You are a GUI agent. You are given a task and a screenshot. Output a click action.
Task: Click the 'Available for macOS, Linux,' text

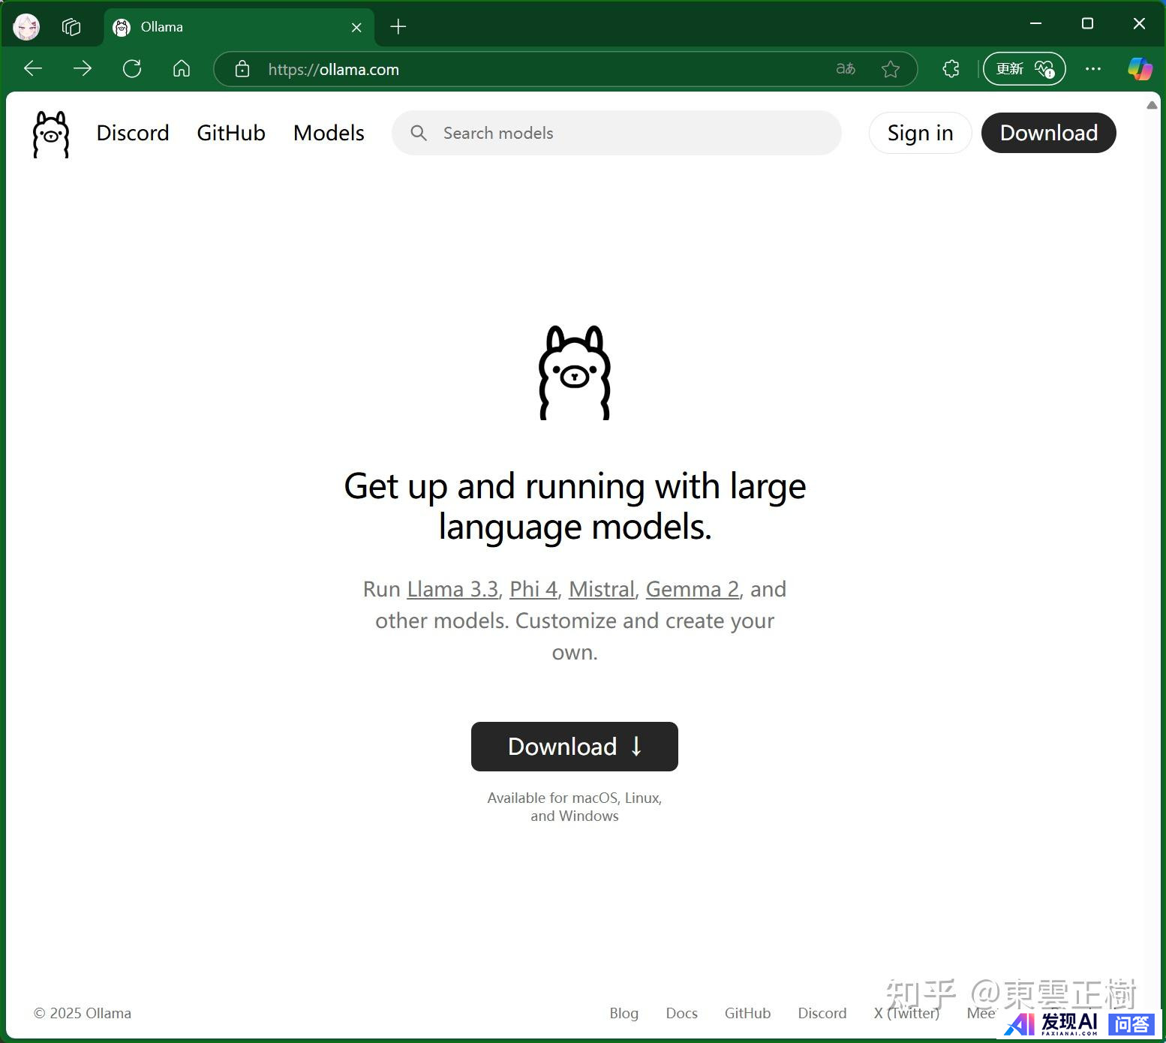coord(575,798)
